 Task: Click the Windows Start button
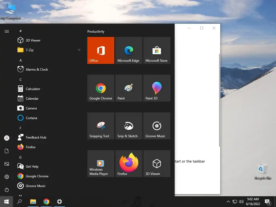(6, 202)
